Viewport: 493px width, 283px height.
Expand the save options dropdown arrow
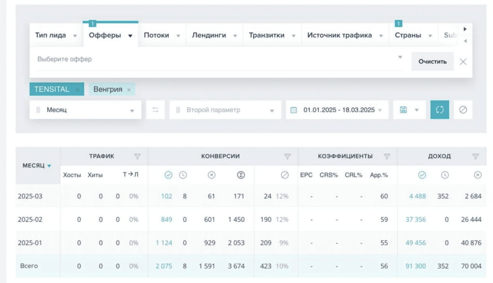(x=416, y=110)
